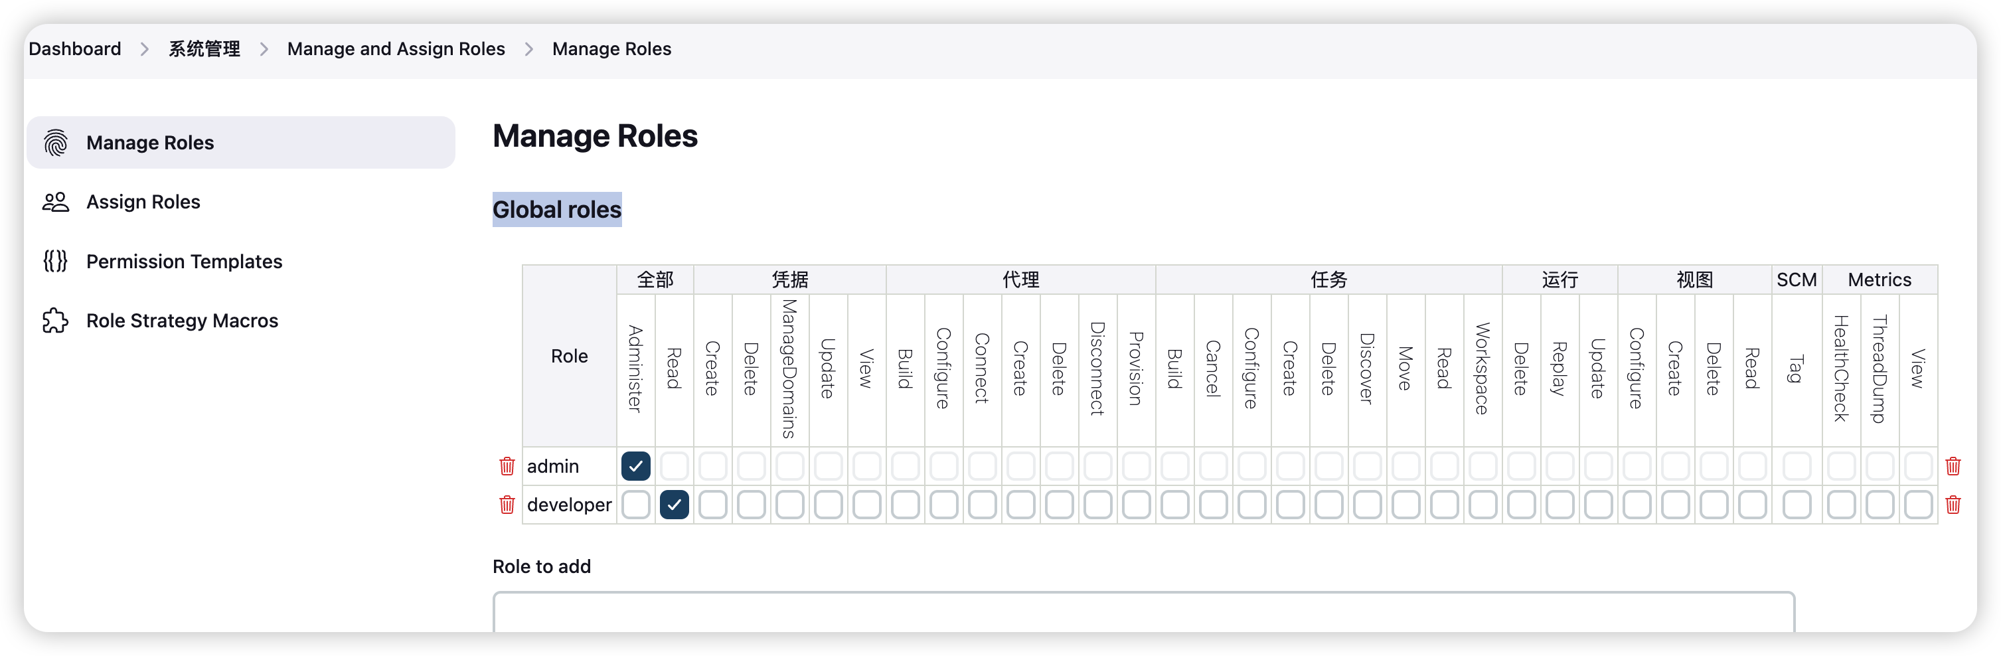2001x656 pixels.
Task: Check View metrics checkbox for developer
Action: (x=1918, y=505)
